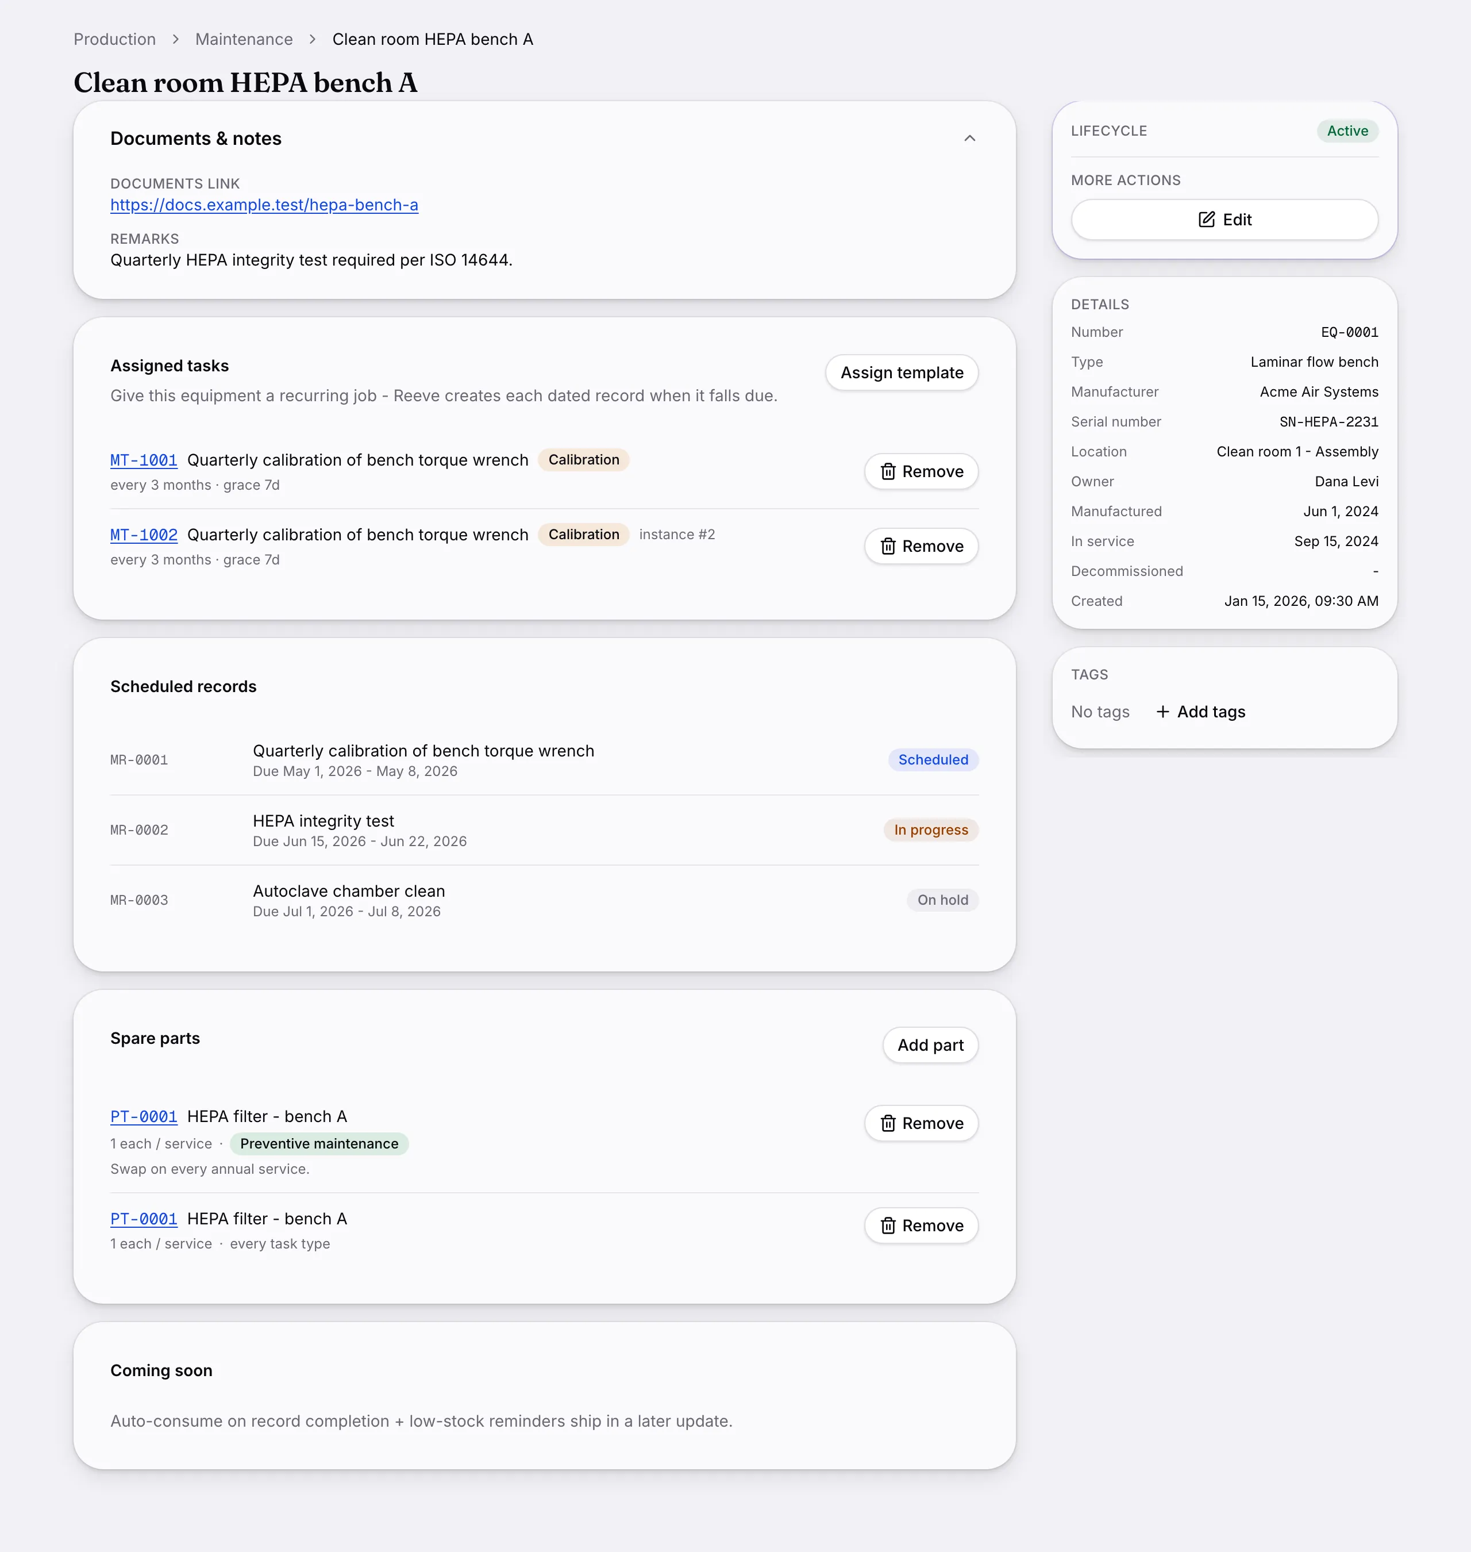The width and height of the screenshot is (1471, 1552).
Task: Go to Production breadcrumb
Action: (x=114, y=39)
